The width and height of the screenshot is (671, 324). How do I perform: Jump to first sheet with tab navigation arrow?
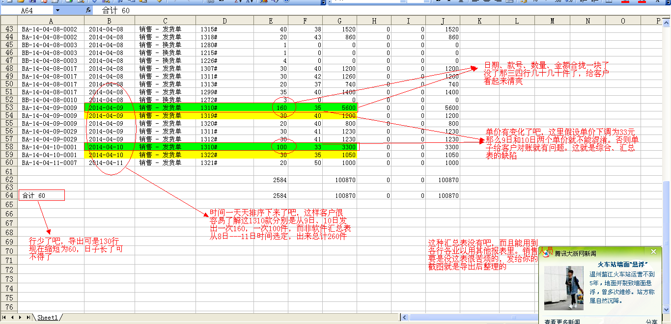4,318
